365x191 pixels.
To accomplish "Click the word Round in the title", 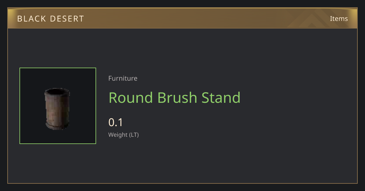I will click(131, 98).
